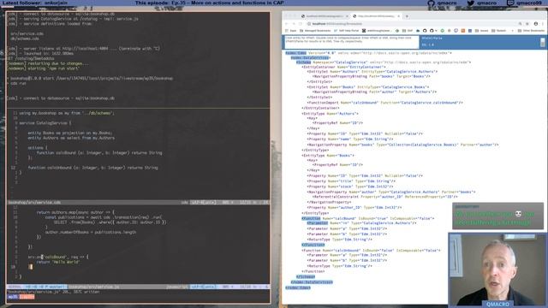Close the first browser tab

click(x=347, y=16)
